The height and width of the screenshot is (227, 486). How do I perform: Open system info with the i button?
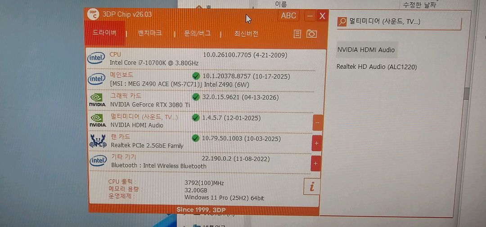click(x=311, y=187)
